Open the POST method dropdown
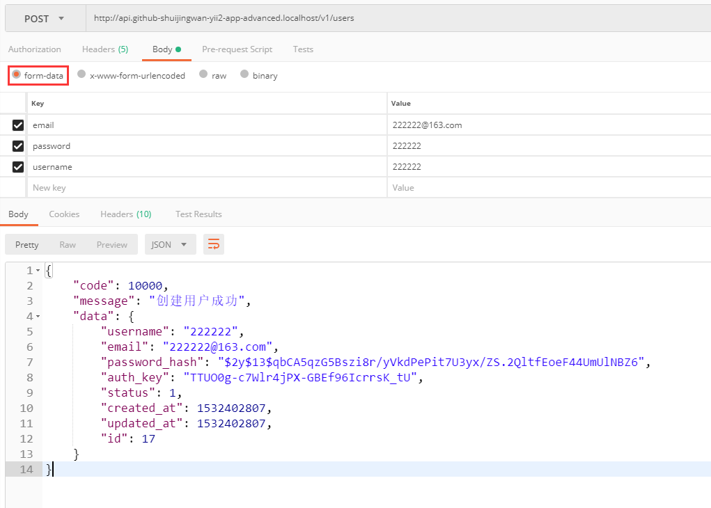711x508 pixels. (45, 19)
